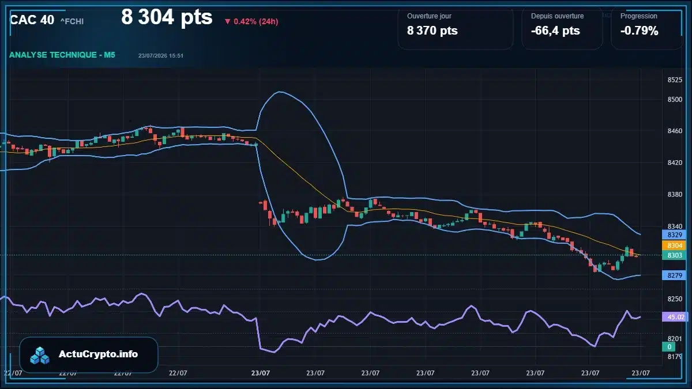The height and width of the screenshot is (389, 692).
Task: Click the ActuCrypto.info cube logo icon
Action: [x=40, y=355]
